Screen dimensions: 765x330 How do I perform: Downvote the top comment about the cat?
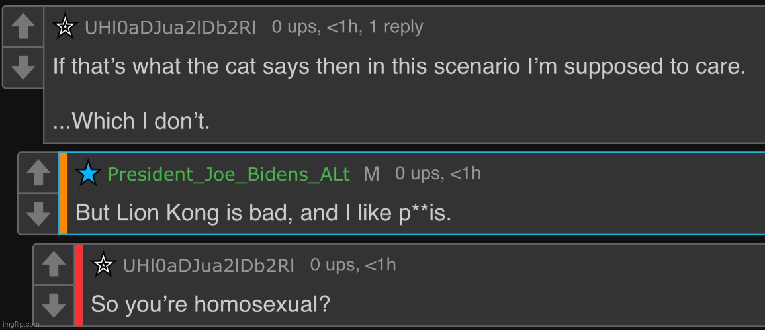pos(23,67)
